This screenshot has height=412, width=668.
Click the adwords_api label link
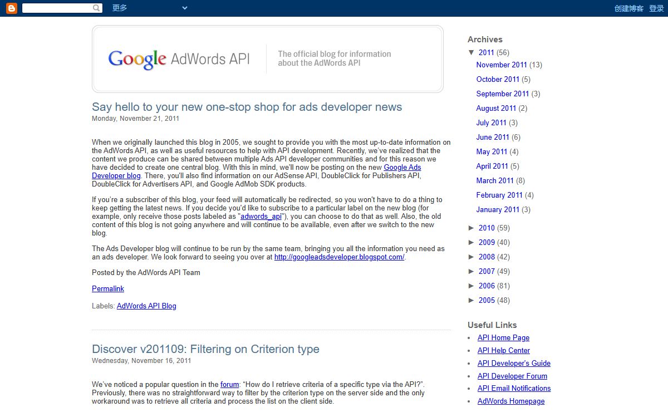pos(262,216)
